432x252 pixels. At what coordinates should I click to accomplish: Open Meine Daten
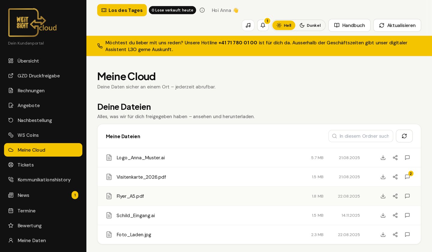click(x=43, y=240)
